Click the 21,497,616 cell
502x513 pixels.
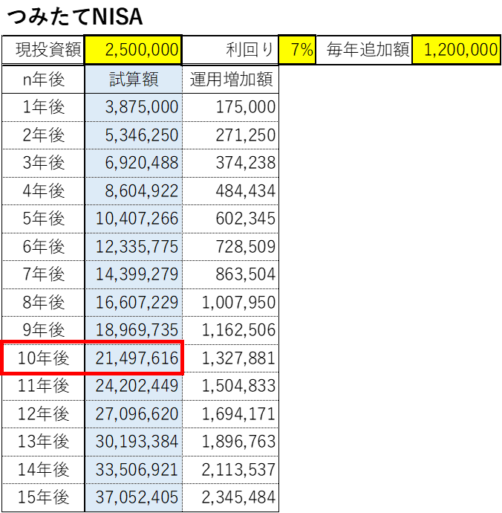[x=134, y=358]
